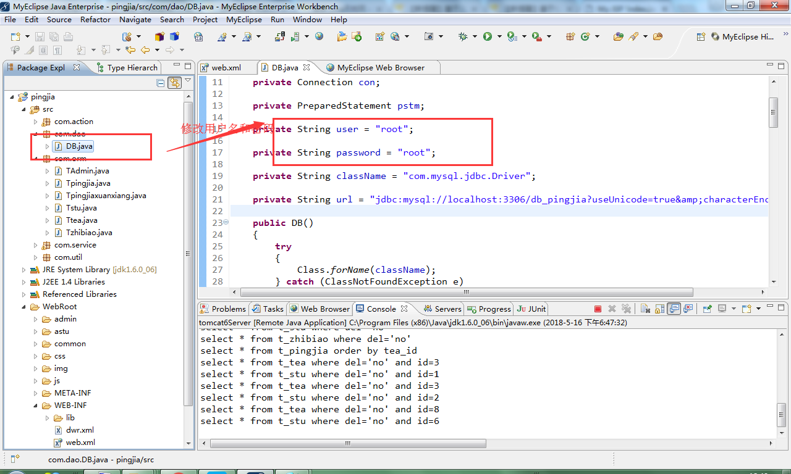Click the Open Perspective icon near MyEclipse

[x=701, y=36]
